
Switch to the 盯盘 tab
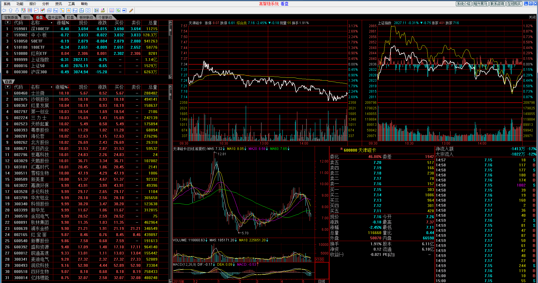click(x=70, y=17)
